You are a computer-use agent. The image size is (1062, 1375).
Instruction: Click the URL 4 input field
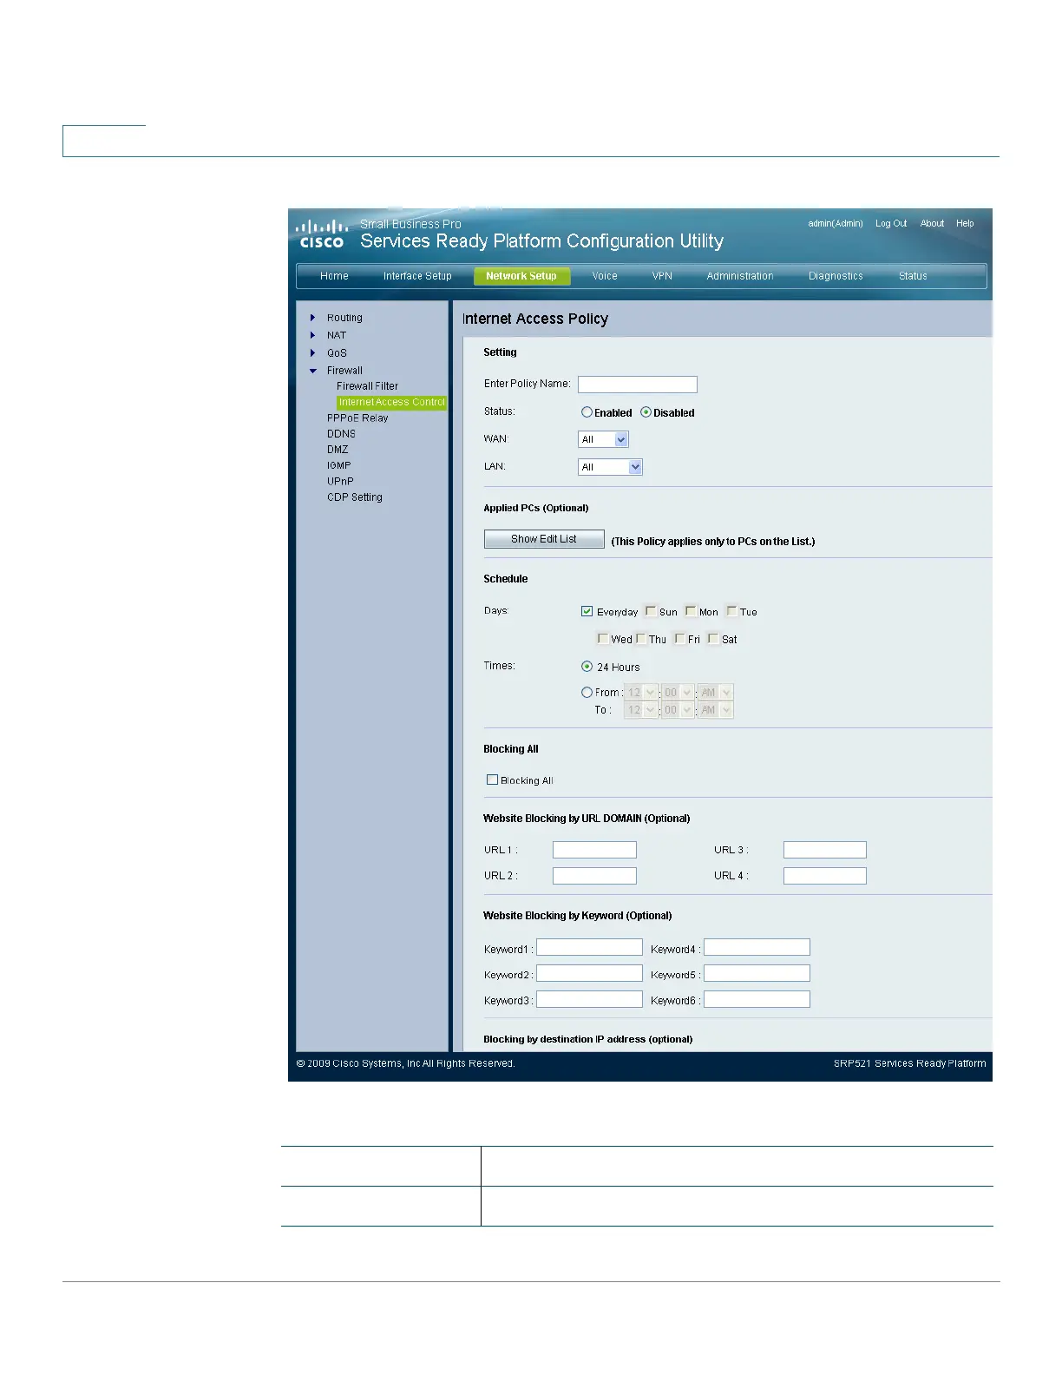[x=825, y=876]
